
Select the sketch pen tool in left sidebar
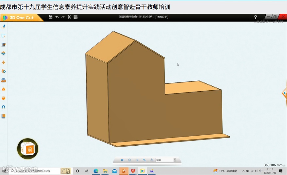3,26
